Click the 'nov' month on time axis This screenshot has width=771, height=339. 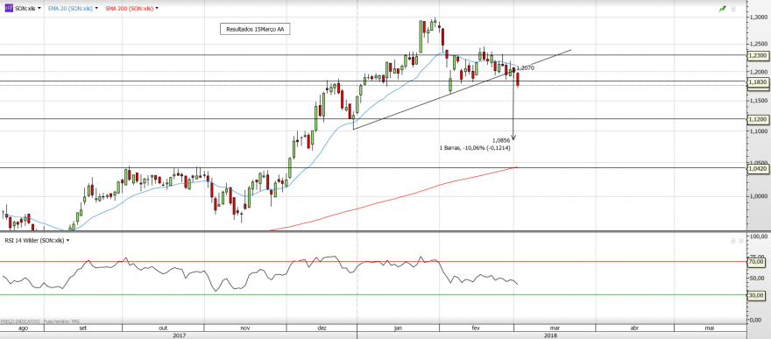245,328
